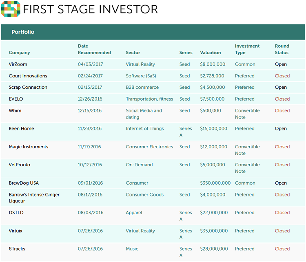Image resolution: width=306 pixels, height=262 pixels.
Task: Open the VetPronto company entry
Action: coord(20,165)
